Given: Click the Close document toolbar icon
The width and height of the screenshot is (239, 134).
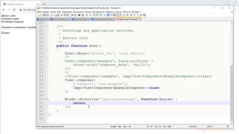Looking at the screenshot, I should point(51,15).
